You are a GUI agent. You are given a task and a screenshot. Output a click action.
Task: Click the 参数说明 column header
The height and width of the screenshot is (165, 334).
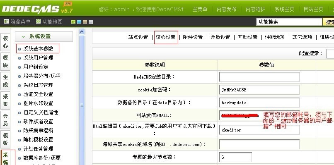155,65
